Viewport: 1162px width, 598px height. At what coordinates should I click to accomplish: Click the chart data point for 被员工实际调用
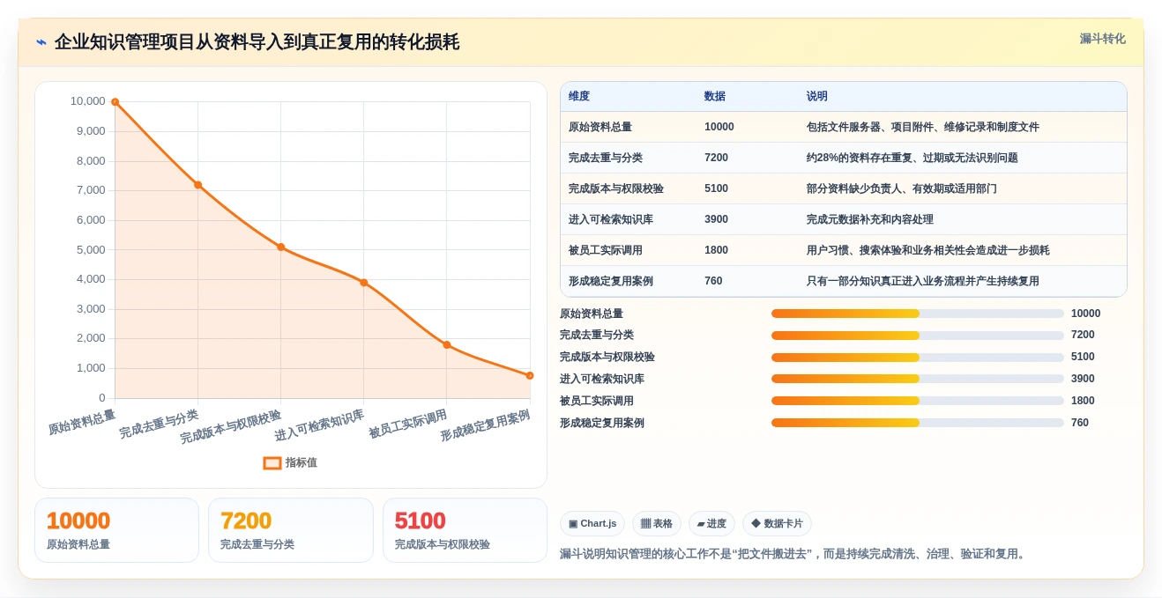pyautogui.click(x=446, y=345)
